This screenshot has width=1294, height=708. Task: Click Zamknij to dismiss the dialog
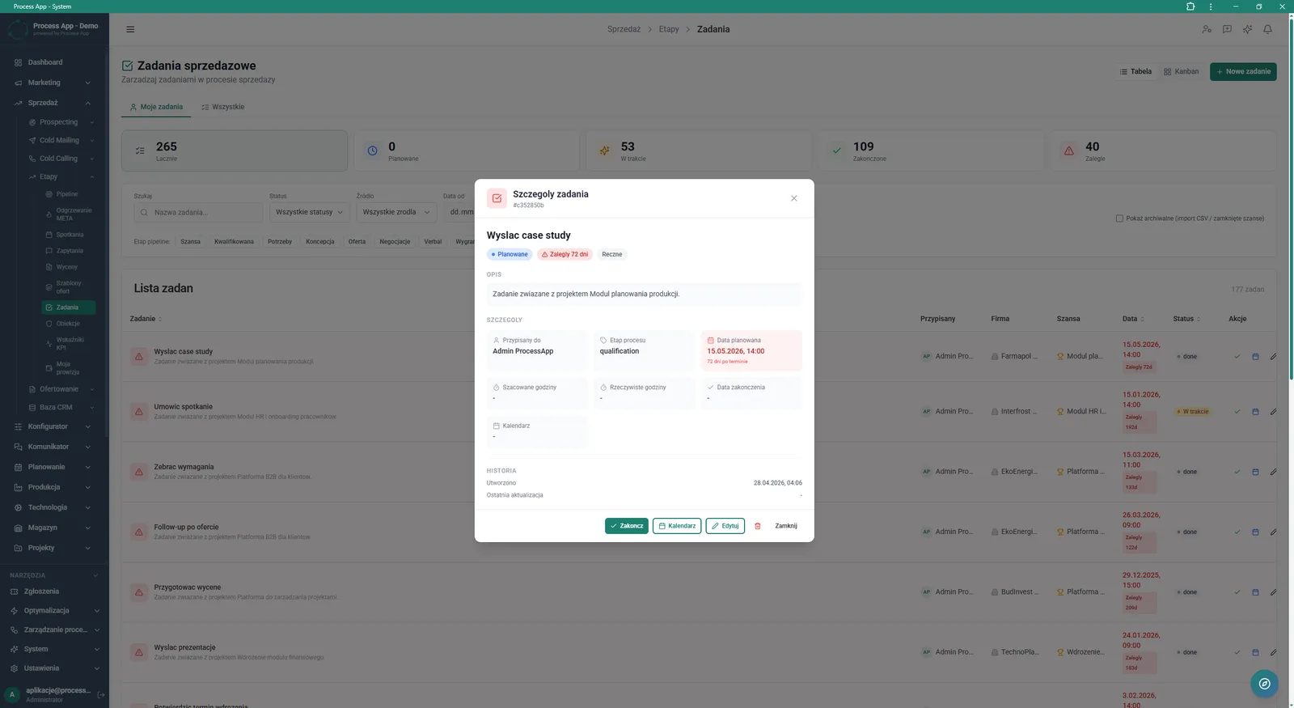click(x=786, y=526)
